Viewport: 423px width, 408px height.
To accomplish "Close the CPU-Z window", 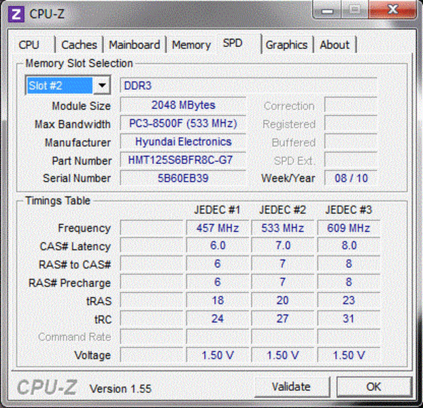I will [x=392, y=10].
